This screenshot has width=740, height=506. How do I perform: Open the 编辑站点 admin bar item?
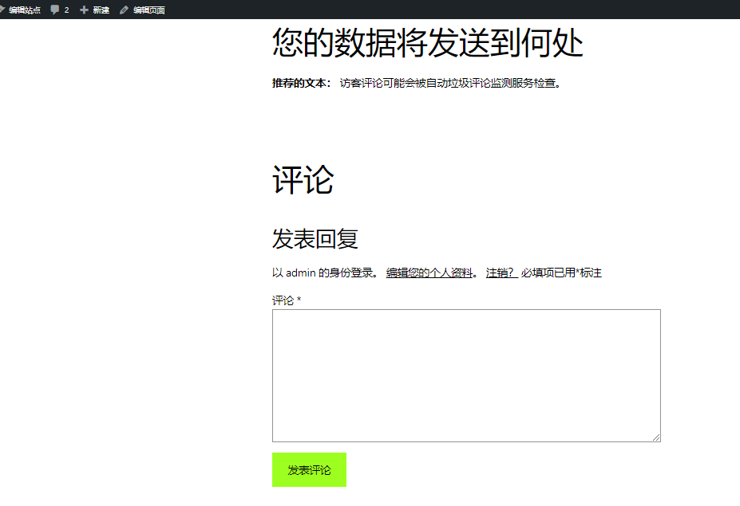tap(25, 10)
